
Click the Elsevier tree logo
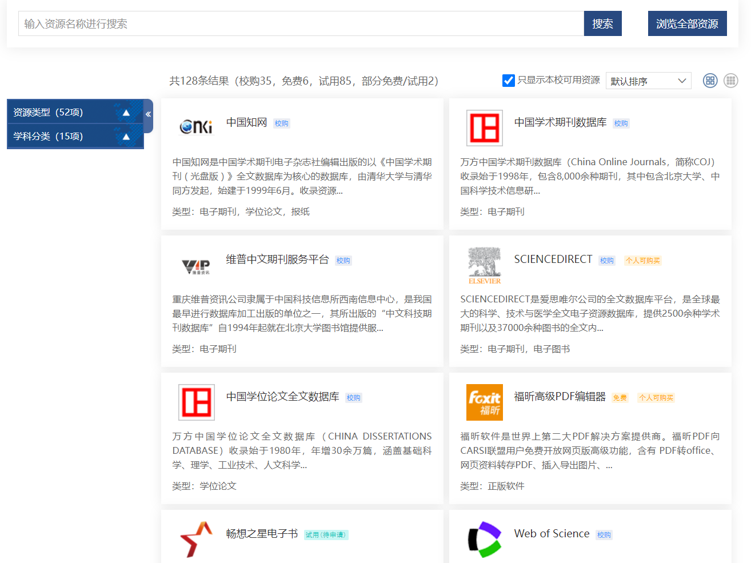(x=484, y=265)
